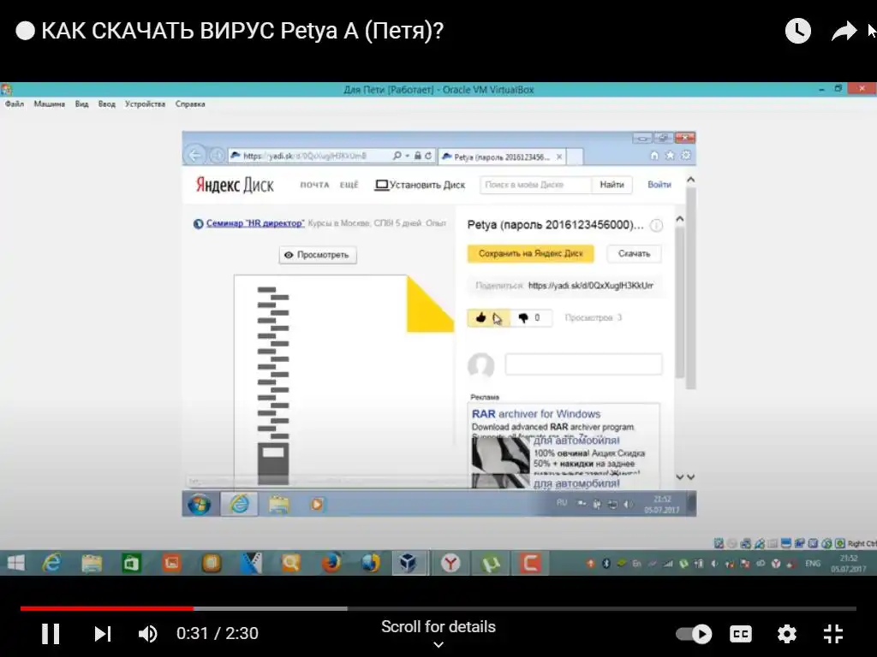The image size is (877, 657).
Task: Open Explorer folder on guest taskbar
Action: pos(279,505)
